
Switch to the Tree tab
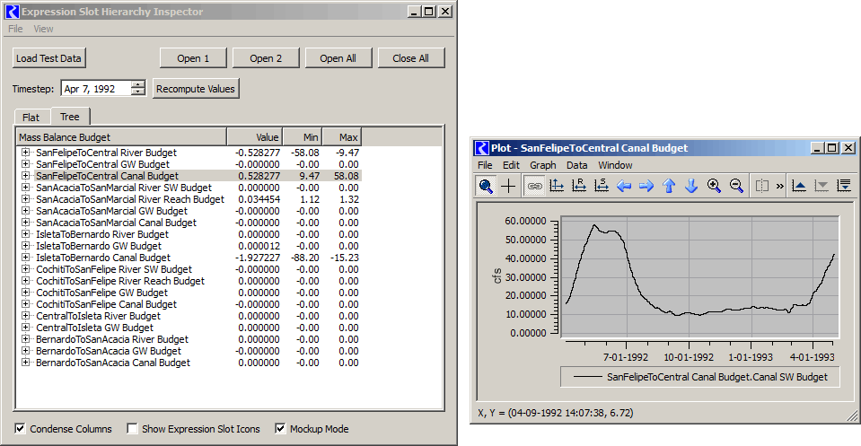click(x=70, y=117)
